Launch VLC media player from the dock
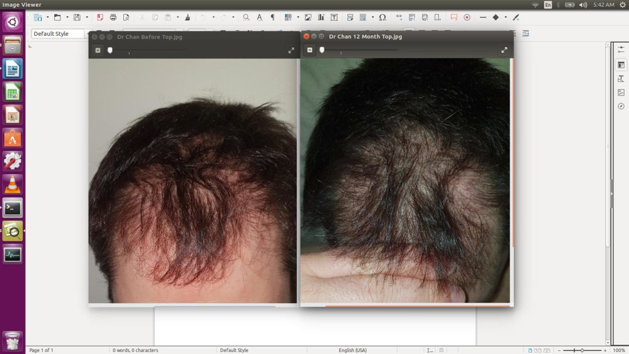Image resolution: width=629 pixels, height=354 pixels. click(x=13, y=184)
